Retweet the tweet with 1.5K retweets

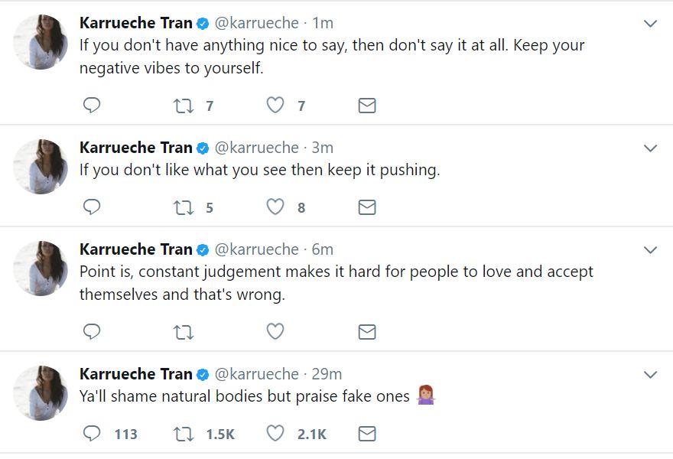[x=184, y=434]
